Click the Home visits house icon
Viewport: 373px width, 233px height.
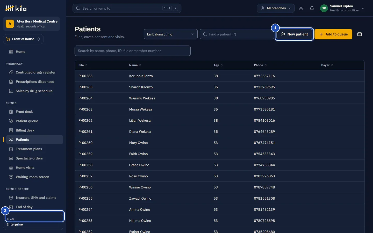tap(11, 168)
